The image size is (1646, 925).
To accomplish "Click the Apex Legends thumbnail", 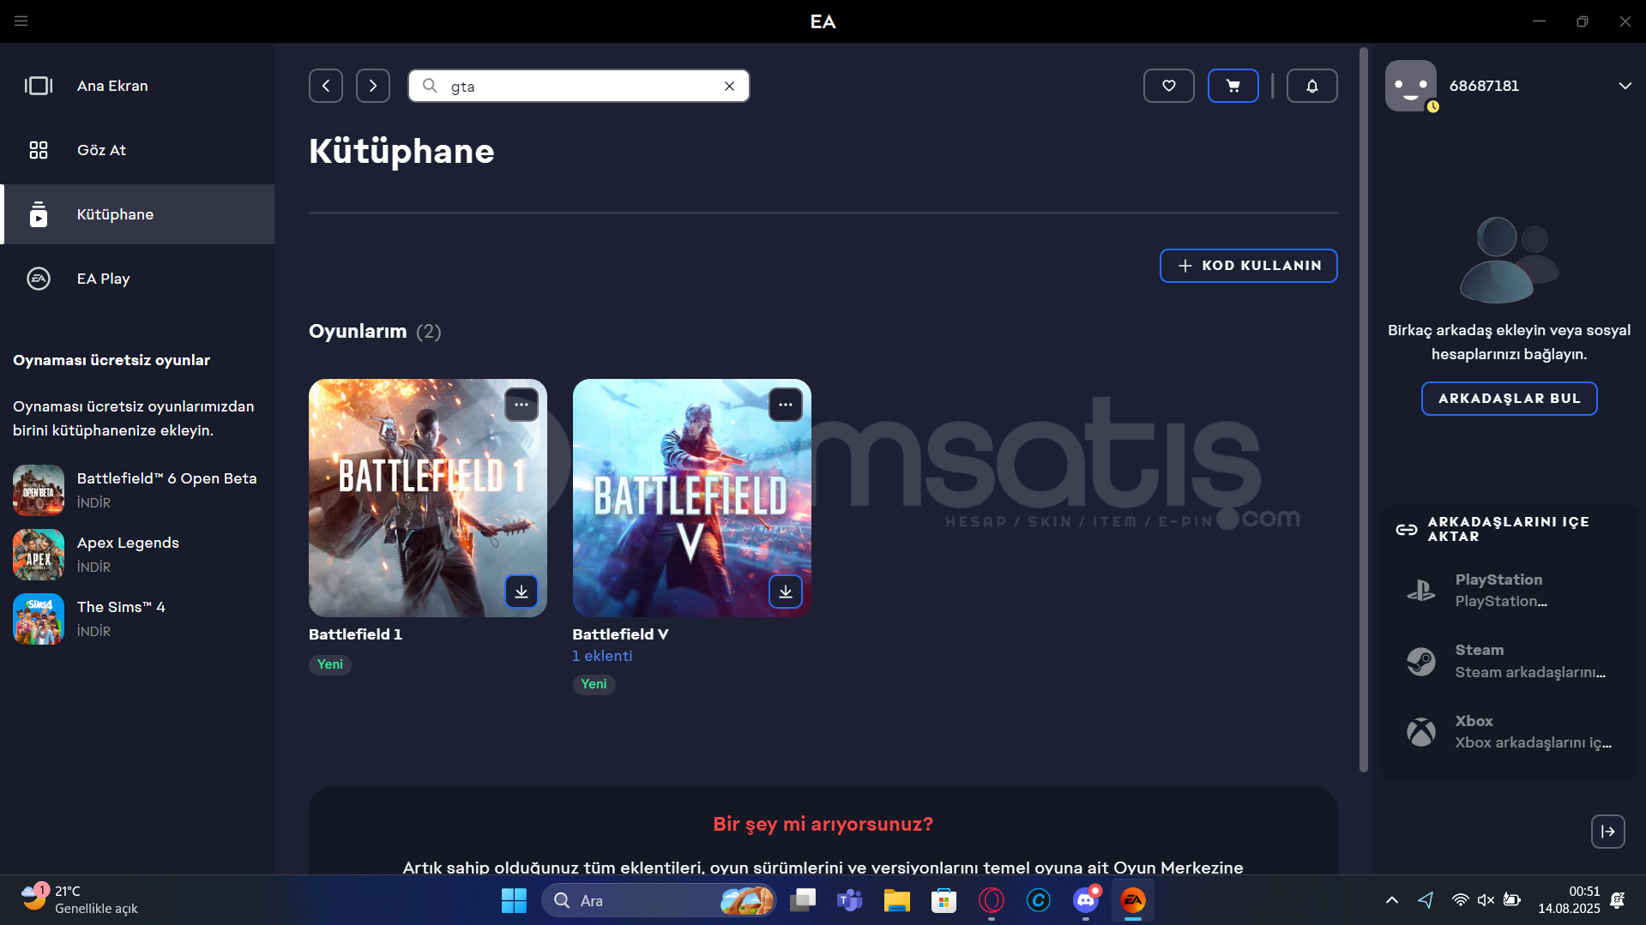I will (x=39, y=555).
